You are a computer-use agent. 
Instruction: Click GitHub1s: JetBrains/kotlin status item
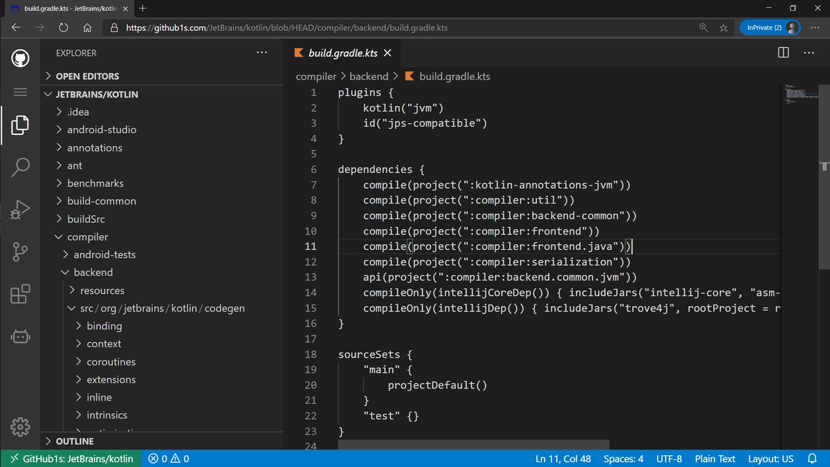pos(72,459)
